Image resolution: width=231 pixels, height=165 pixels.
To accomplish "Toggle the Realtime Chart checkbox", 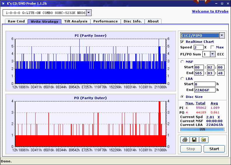I will (182, 42).
